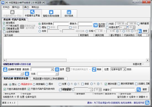Click the 执行批量修改 W icon
The width and height of the screenshot is (152, 107).
pos(96,25)
